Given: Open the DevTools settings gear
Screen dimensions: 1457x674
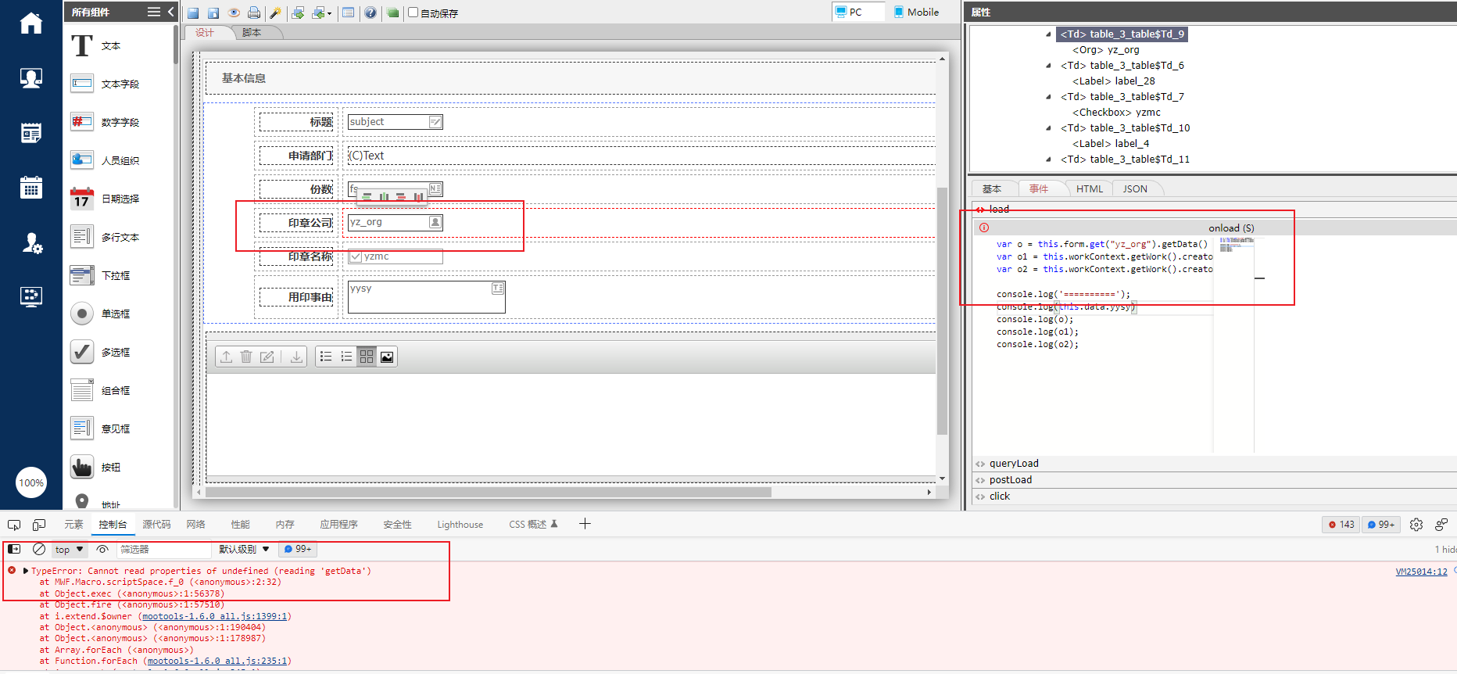Looking at the screenshot, I should 1416,525.
